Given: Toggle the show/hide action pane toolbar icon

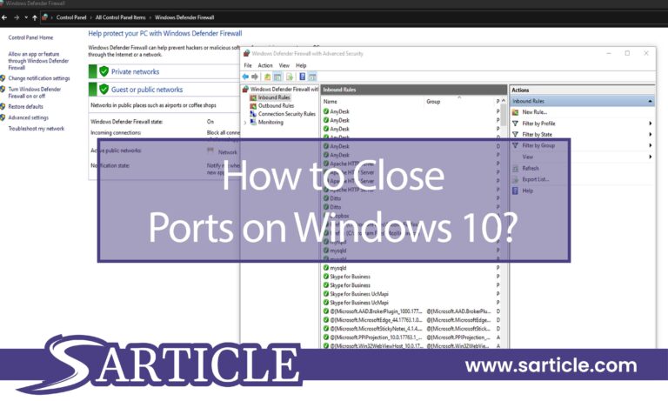Looking at the screenshot, I should pyautogui.click(x=312, y=77).
